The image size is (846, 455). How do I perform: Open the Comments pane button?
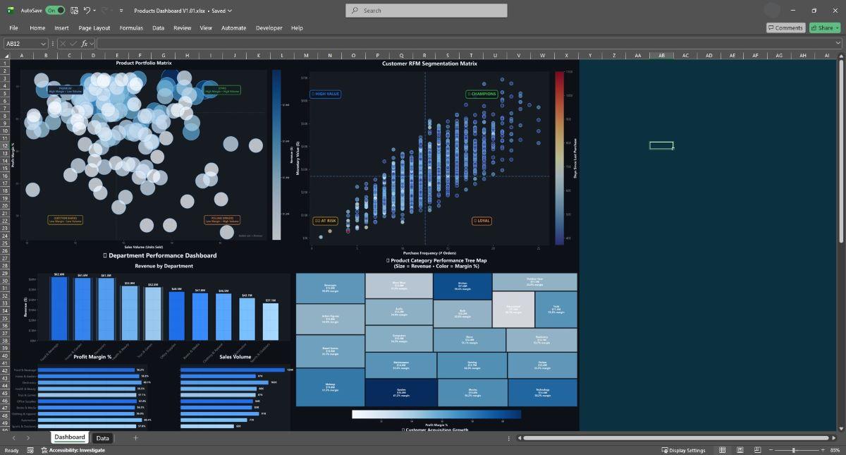point(785,28)
